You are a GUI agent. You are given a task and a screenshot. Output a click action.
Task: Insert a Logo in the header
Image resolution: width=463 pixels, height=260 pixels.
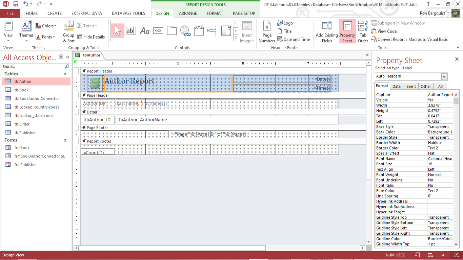[285, 23]
